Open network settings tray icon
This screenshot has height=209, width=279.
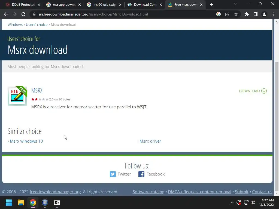click(246, 202)
